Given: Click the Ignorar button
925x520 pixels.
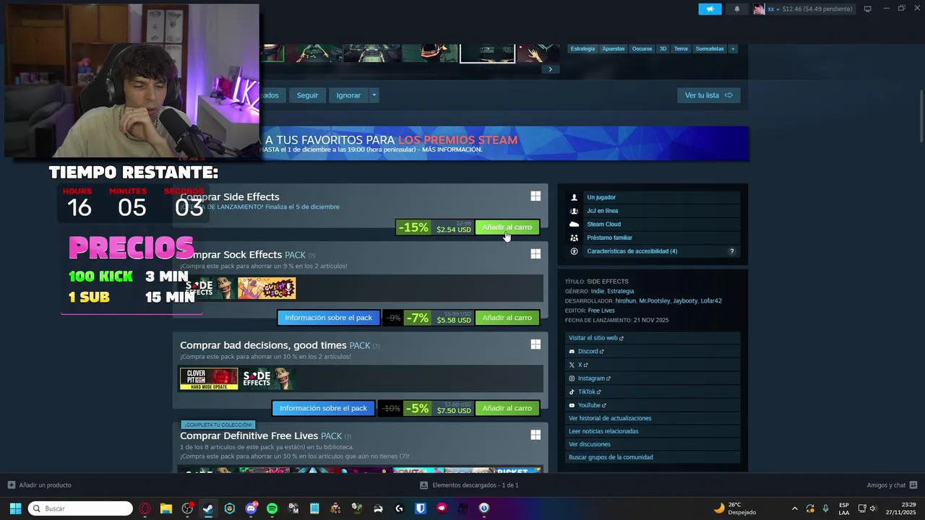Looking at the screenshot, I should pyautogui.click(x=348, y=95).
